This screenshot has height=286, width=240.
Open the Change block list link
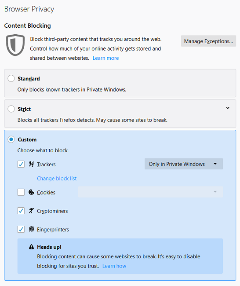[57, 178]
